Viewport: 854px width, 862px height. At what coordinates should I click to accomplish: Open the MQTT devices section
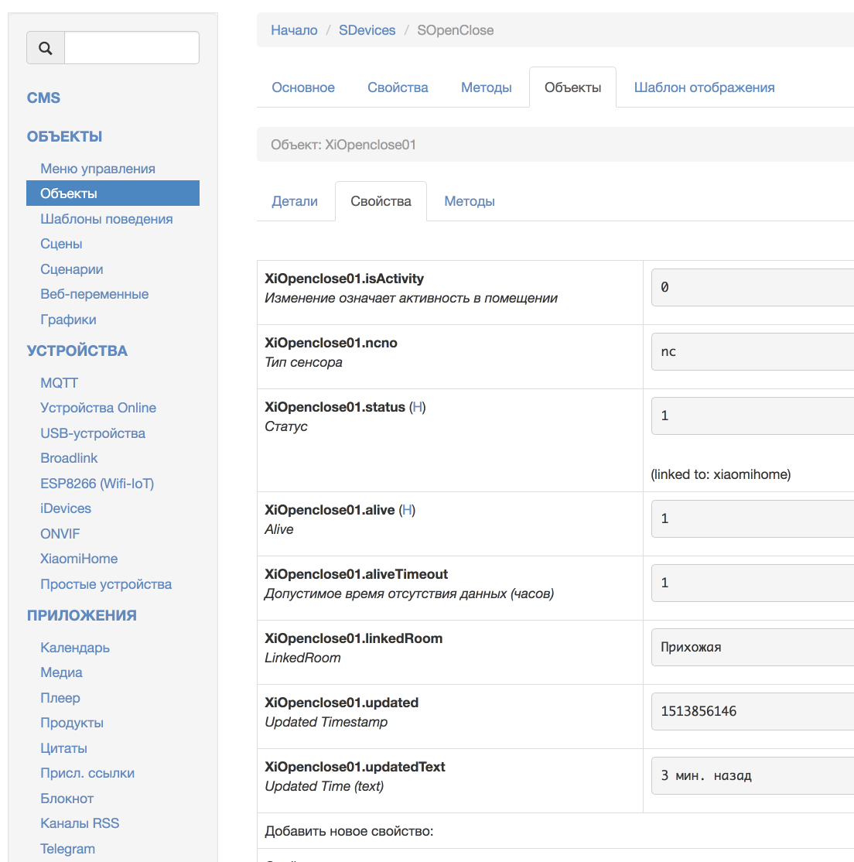click(59, 383)
